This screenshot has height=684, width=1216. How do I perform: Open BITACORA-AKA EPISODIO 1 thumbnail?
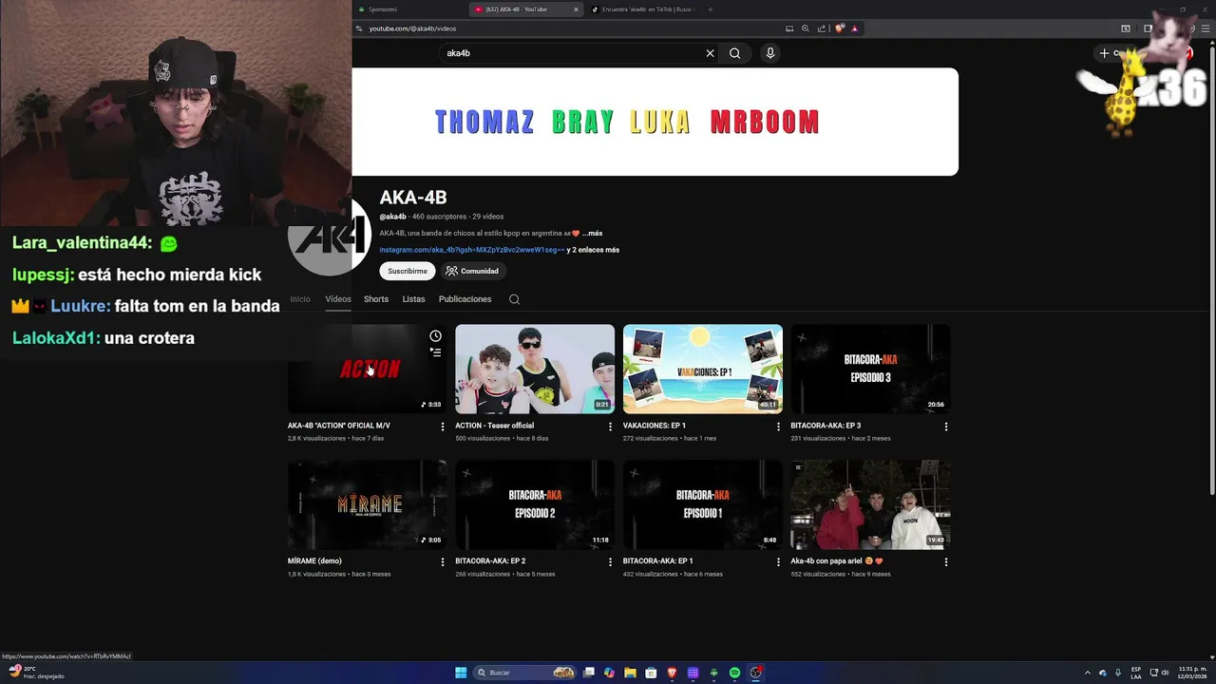coord(703,504)
